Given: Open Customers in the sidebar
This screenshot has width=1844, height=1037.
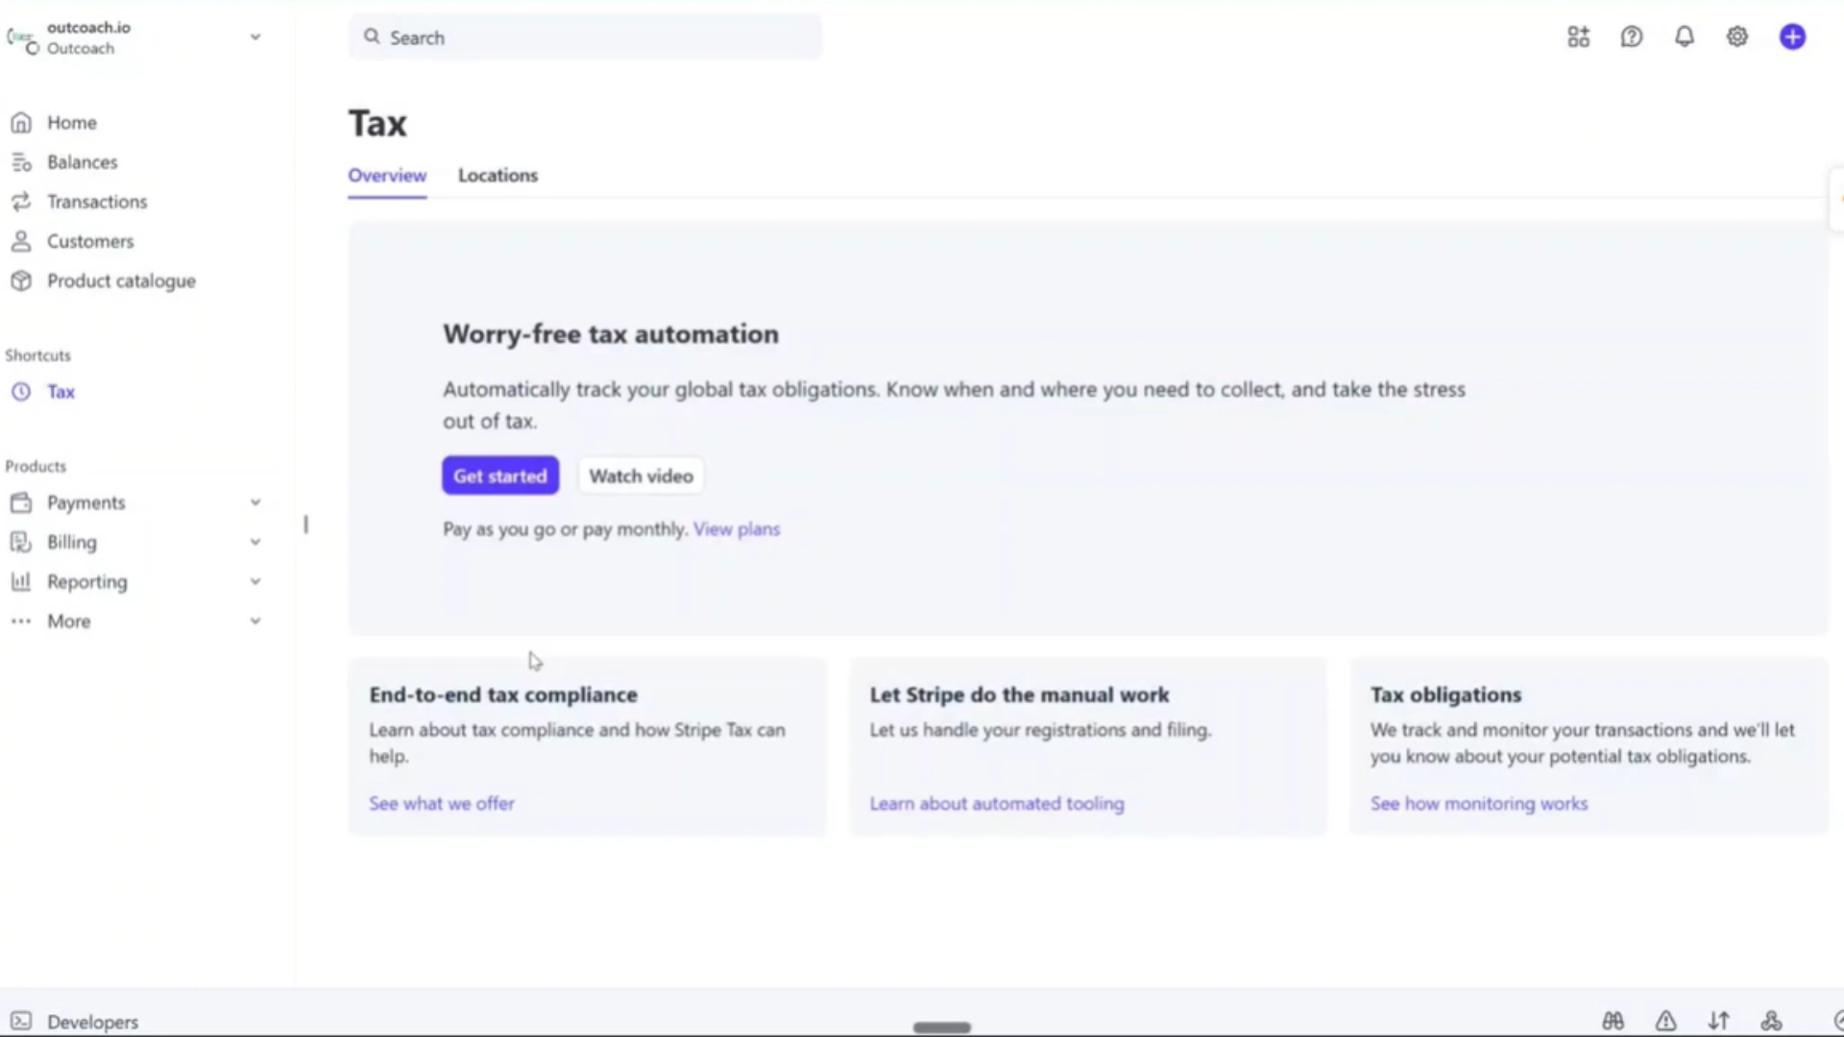Looking at the screenshot, I should [90, 241].
